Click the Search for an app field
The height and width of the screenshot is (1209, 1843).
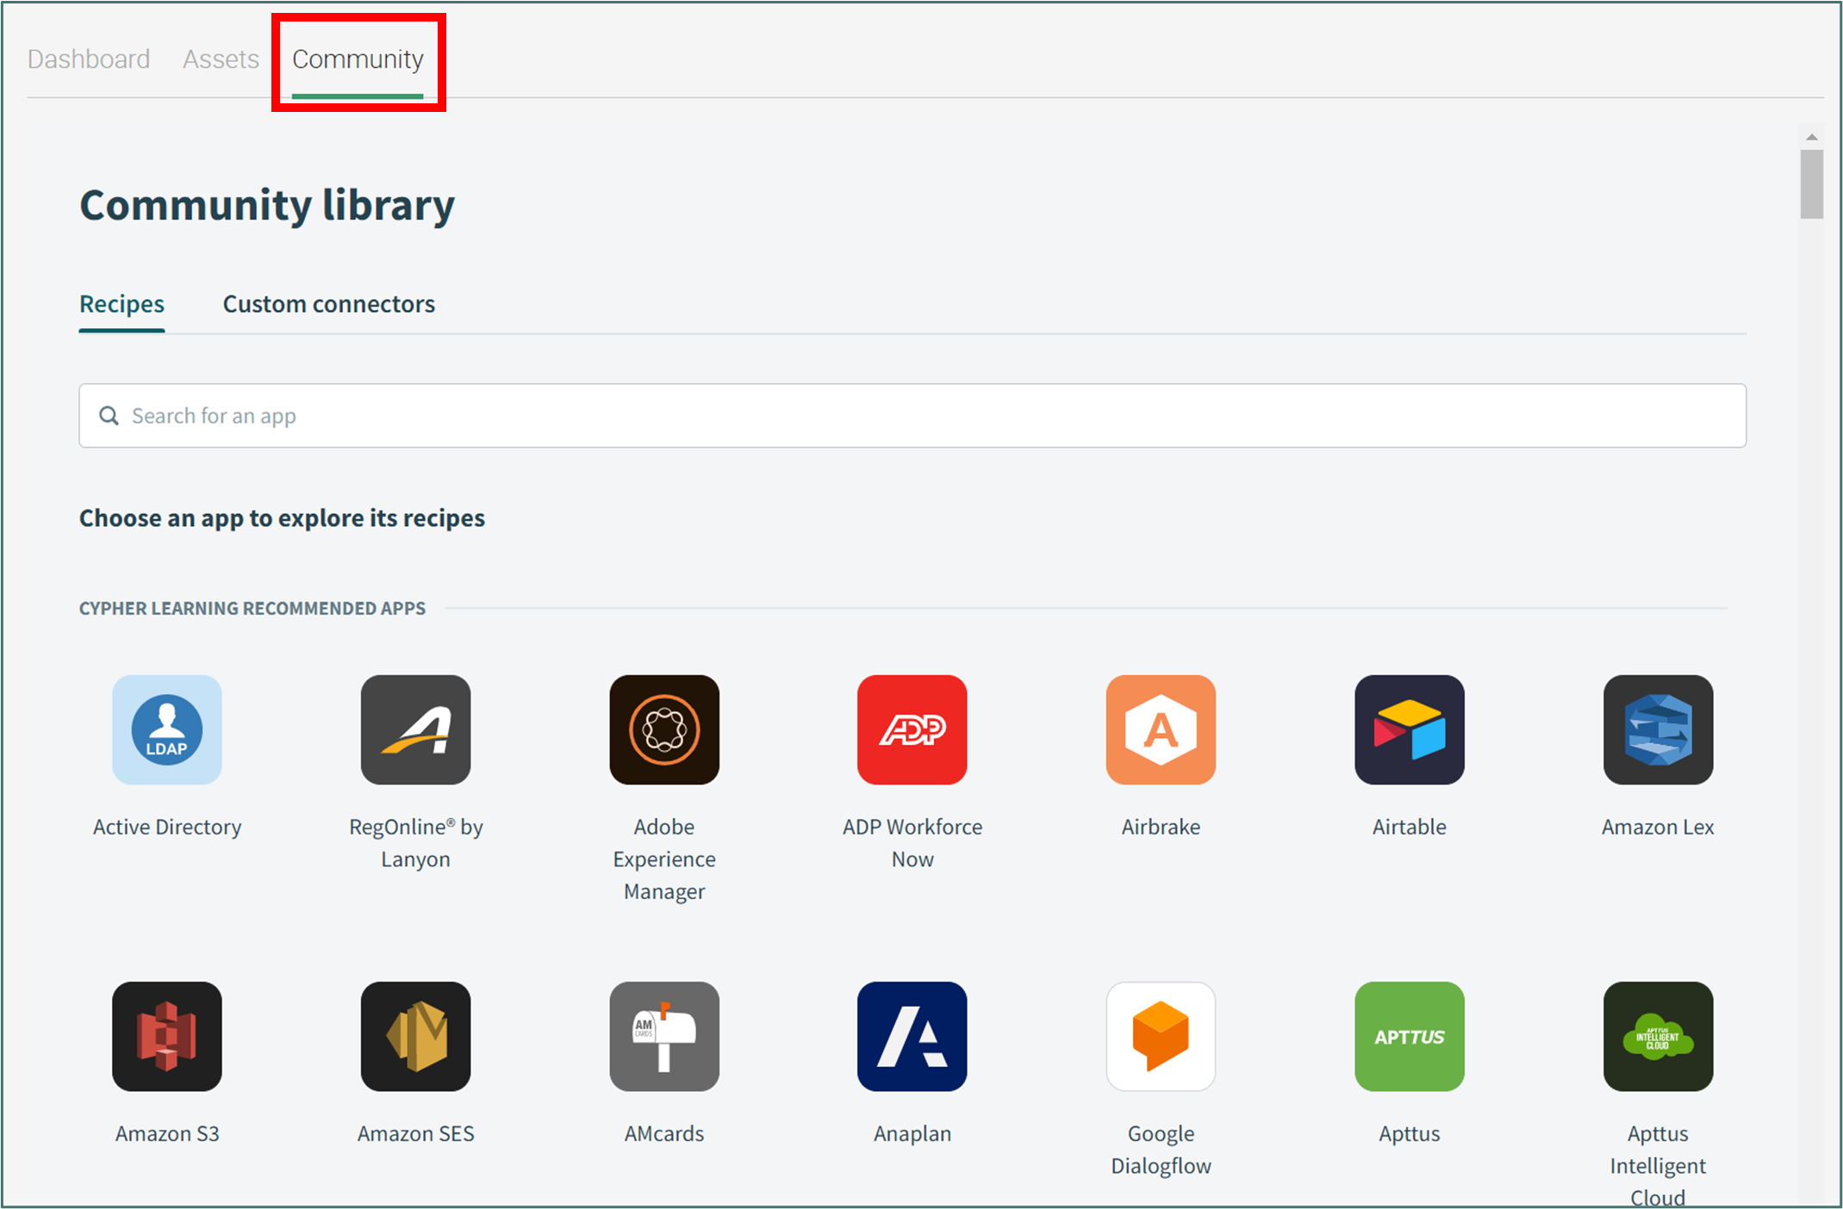coord(912,416)
